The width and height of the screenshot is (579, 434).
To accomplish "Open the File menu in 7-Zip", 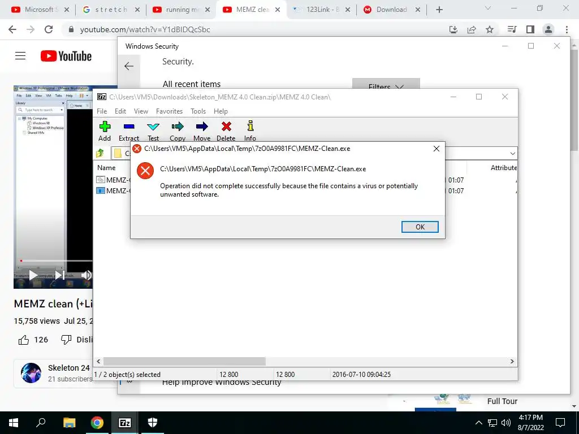I will click(x=102, y=111).
